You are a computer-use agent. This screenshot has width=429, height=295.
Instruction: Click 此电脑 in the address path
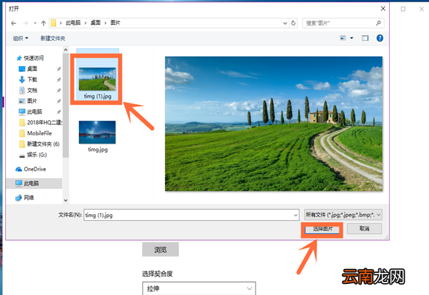pos(73,23)
